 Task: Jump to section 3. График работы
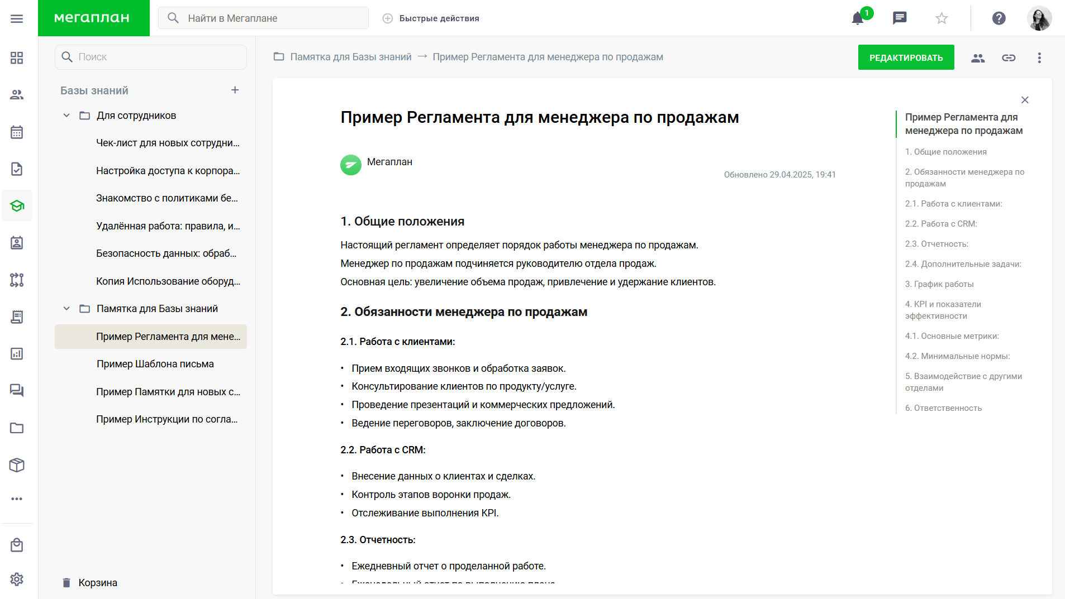coord(940,284)
